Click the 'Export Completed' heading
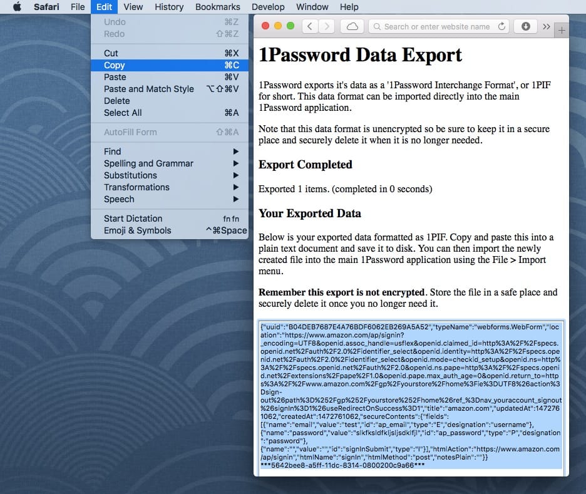The width and height of the screenshot is (586, 494). [x=306, y=165]
